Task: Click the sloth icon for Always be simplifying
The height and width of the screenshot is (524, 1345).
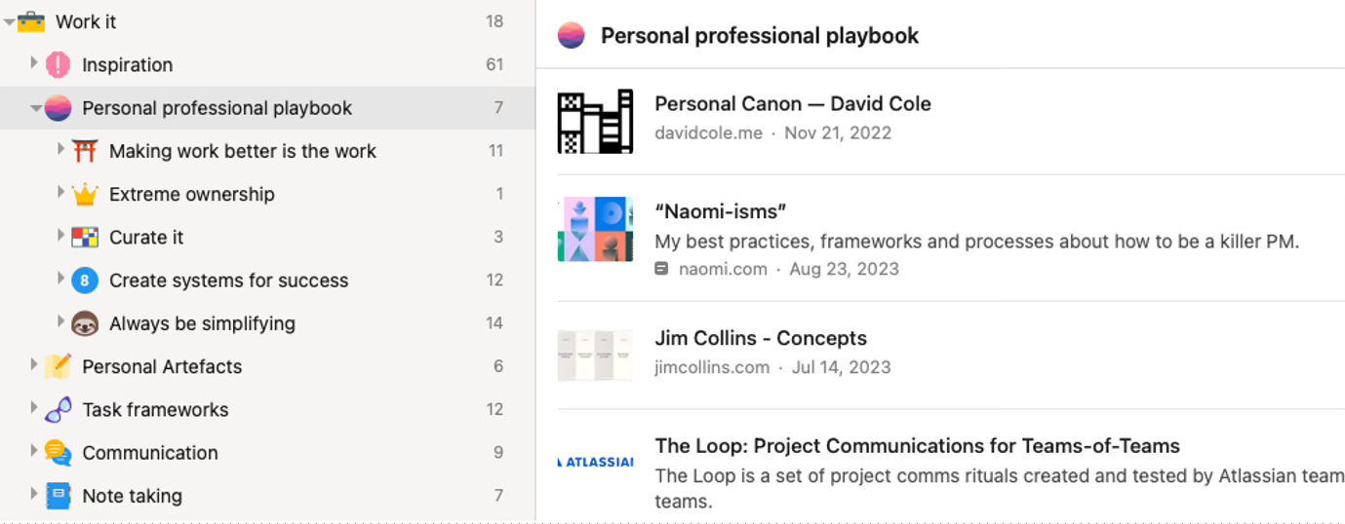Action: pyautogui.click(x=85, y=323)
